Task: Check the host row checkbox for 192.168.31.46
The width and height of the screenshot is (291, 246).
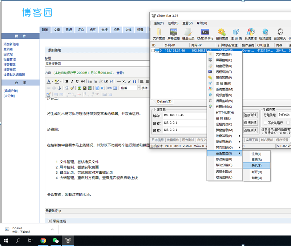Action: click(153, 51)
